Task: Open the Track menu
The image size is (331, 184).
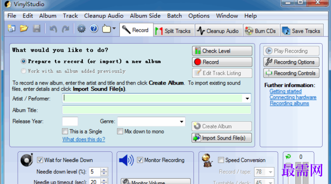Action: tap(70, 16)
